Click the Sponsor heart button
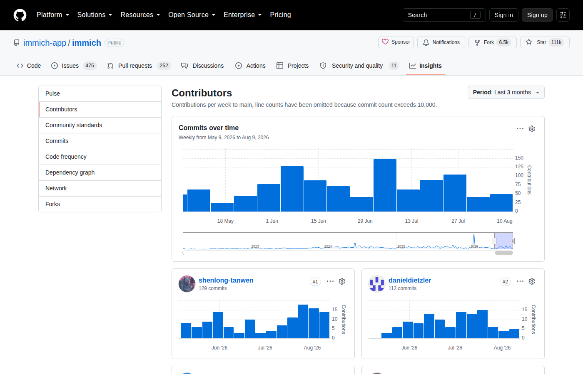 pyautogui.click(x=396, y=42)
